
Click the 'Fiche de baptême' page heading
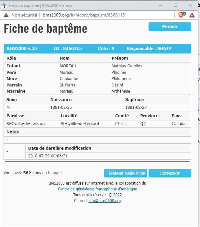pos(46,28)
